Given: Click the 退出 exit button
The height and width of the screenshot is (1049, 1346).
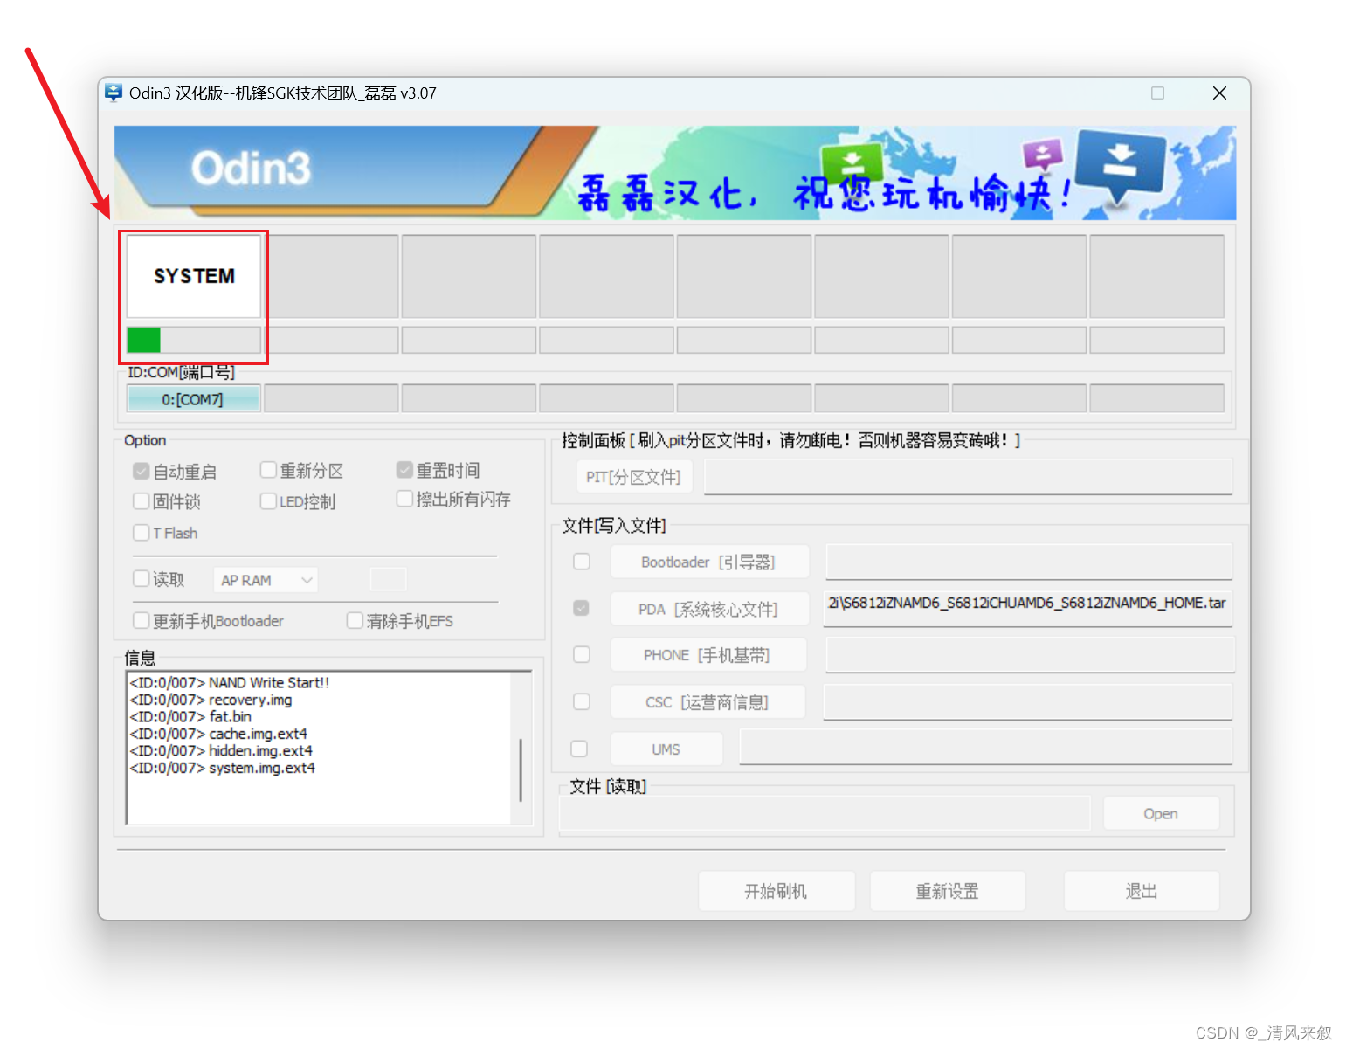Looking at the screenshot, I should click(x=1142, y=891).
